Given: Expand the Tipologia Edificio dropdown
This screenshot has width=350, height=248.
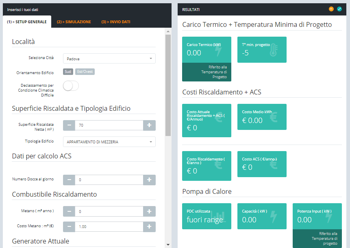Looking at the screenshot, I should click(109, 142).
